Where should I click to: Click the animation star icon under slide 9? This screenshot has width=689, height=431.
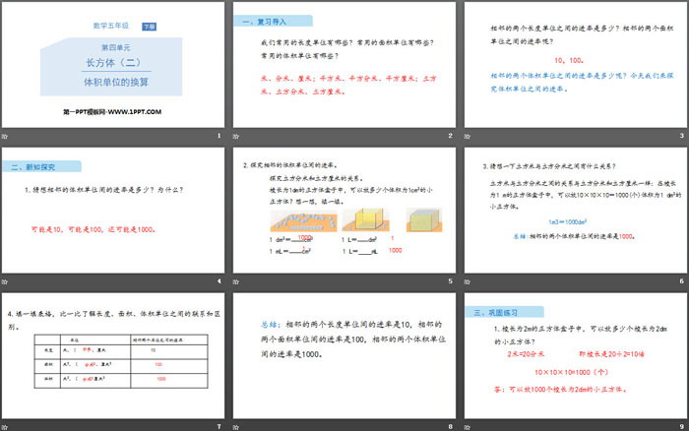point(468,427)
